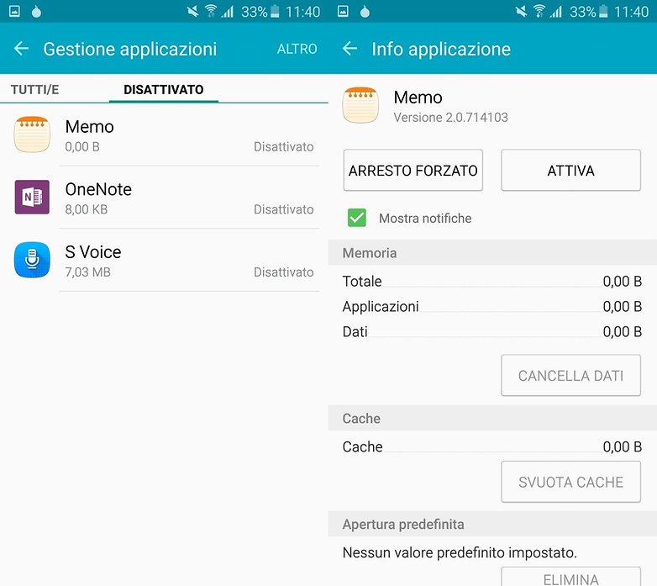Go back from Gestione applicazioni screen
This screenshot has height=586, width=657.
click(x=21, y=49)
